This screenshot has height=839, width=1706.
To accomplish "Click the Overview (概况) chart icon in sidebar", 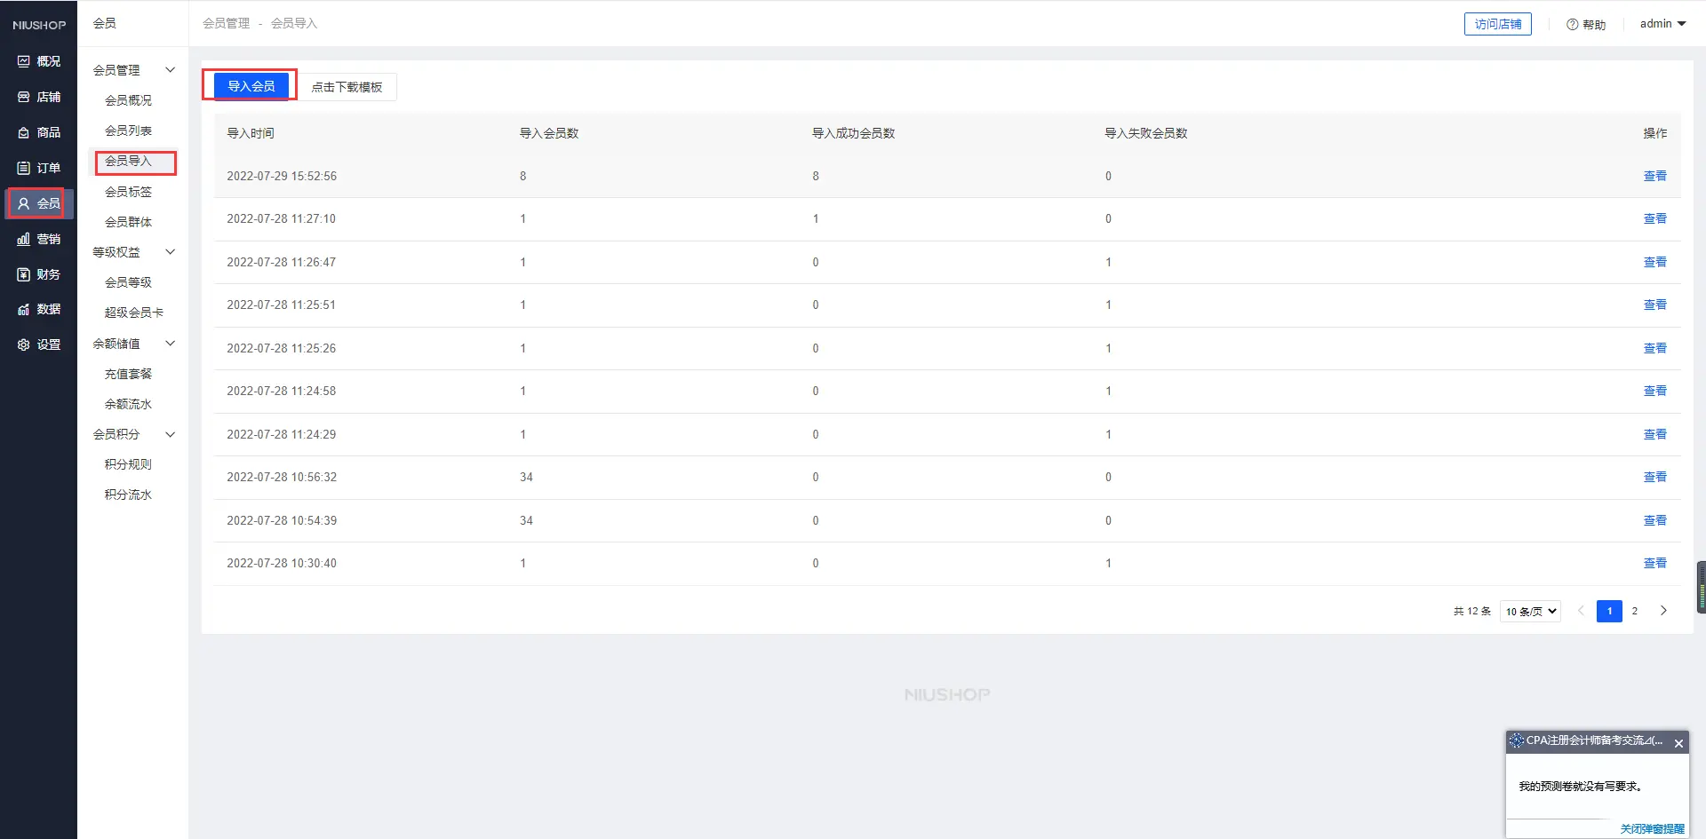I will [x=24, y=61].
